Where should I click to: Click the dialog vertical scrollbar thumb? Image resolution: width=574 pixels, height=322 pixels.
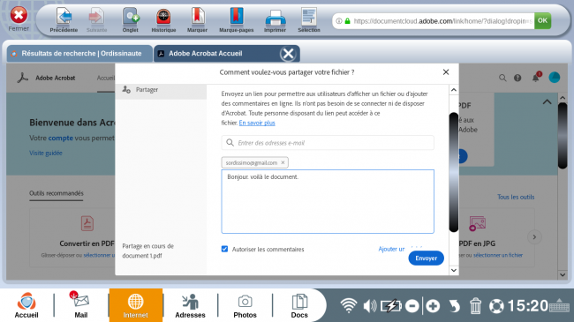coord(454,172)
